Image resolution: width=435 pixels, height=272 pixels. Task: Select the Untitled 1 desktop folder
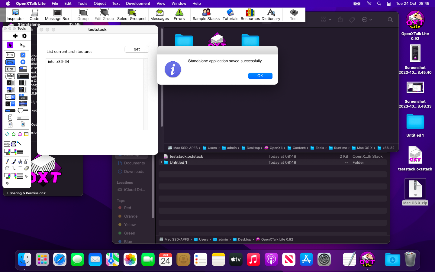click(415, 125)
